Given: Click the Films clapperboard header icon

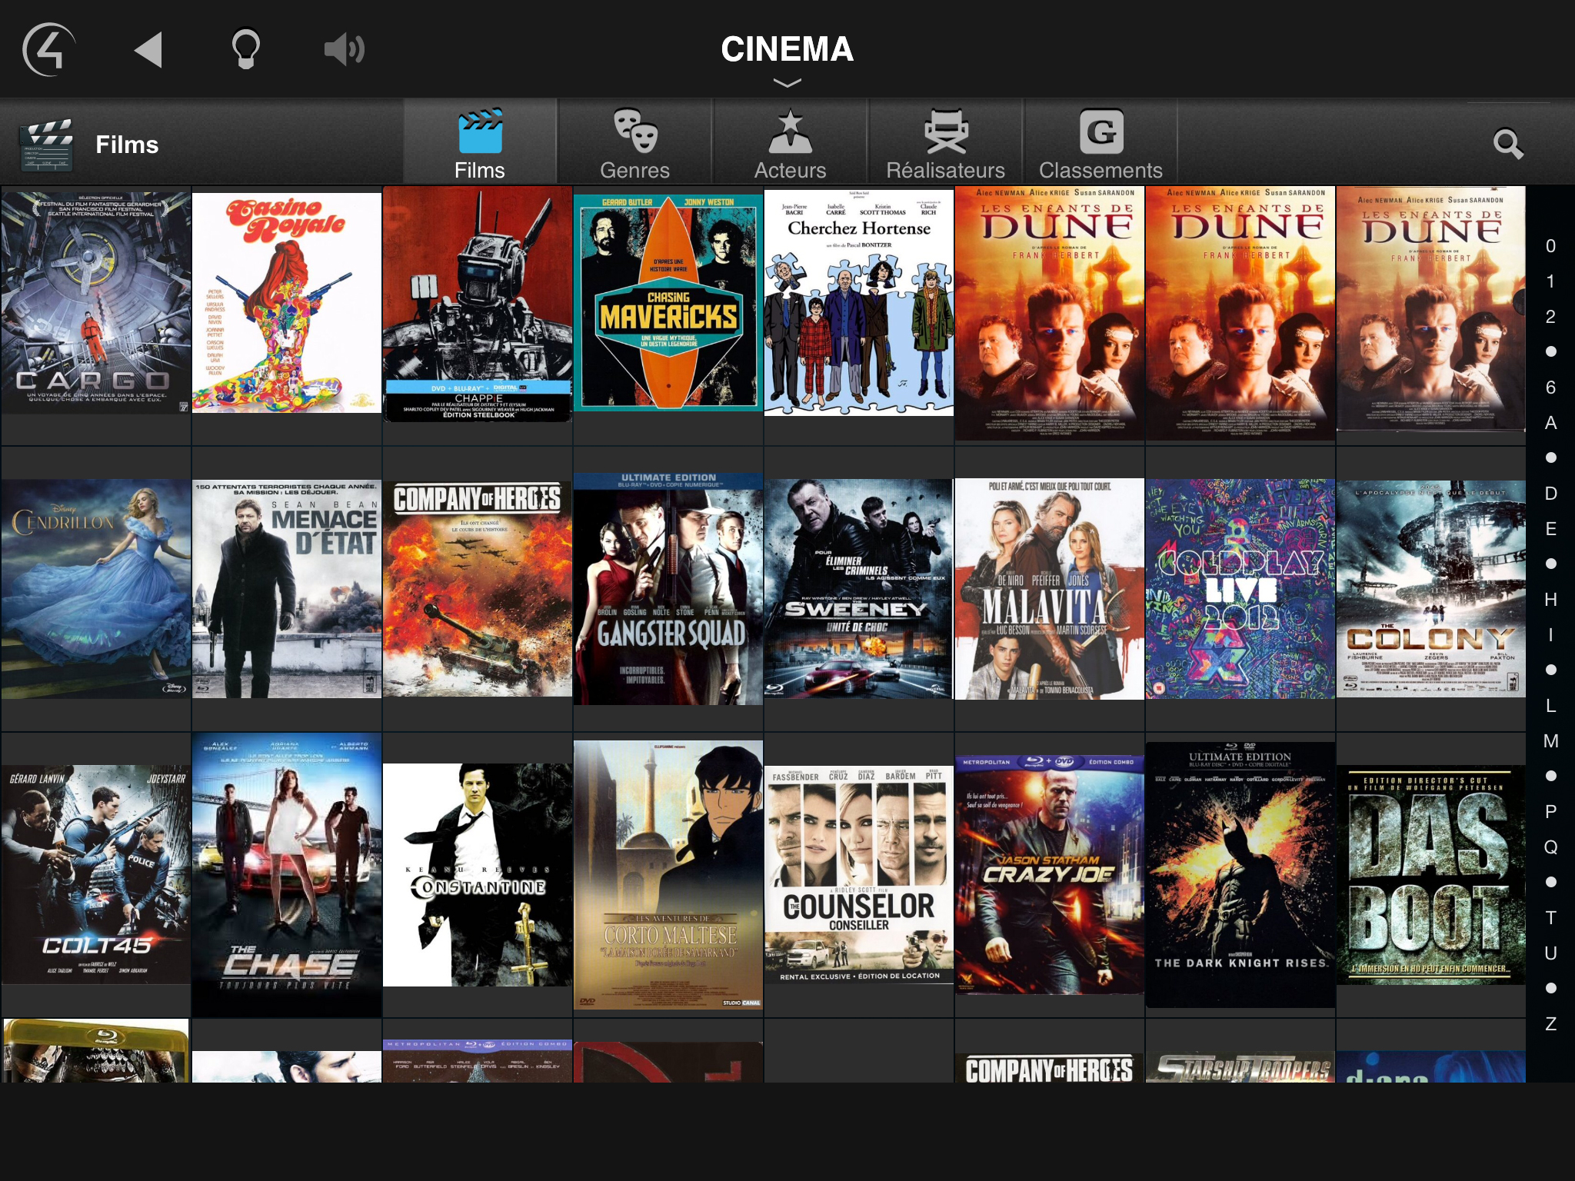Looking at the screenshot, I should [x=48, y=145].
